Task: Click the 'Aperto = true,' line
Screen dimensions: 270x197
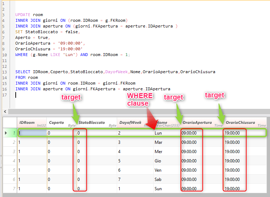Action: (x=32, y=37)
